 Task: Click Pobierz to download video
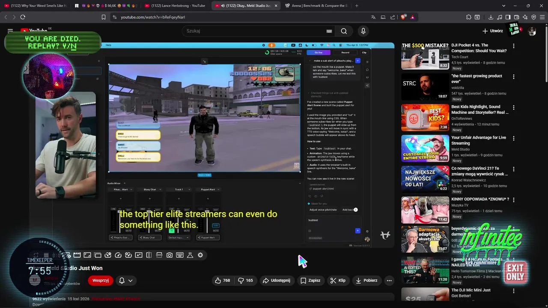click(366, 281)
